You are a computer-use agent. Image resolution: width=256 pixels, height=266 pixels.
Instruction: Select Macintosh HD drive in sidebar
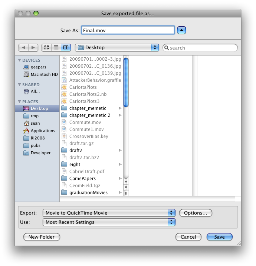point(44,74)
